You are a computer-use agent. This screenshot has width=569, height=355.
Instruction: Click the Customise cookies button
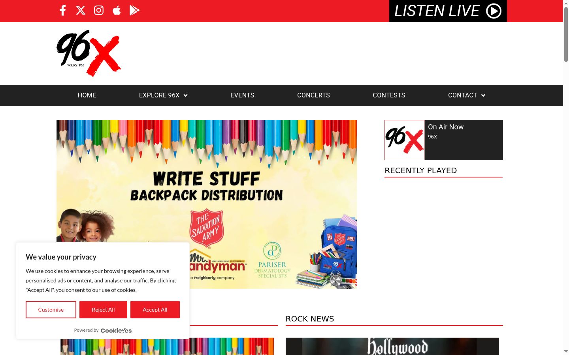click(51, 310)
